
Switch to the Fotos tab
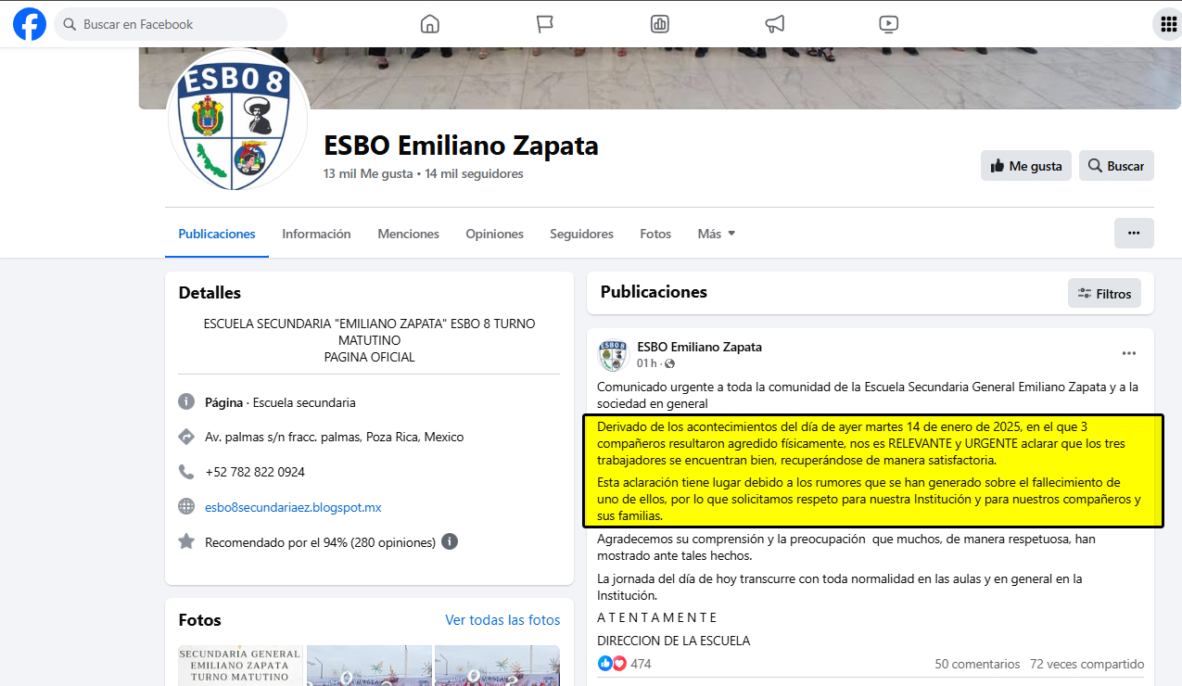(x=655, y=234)
